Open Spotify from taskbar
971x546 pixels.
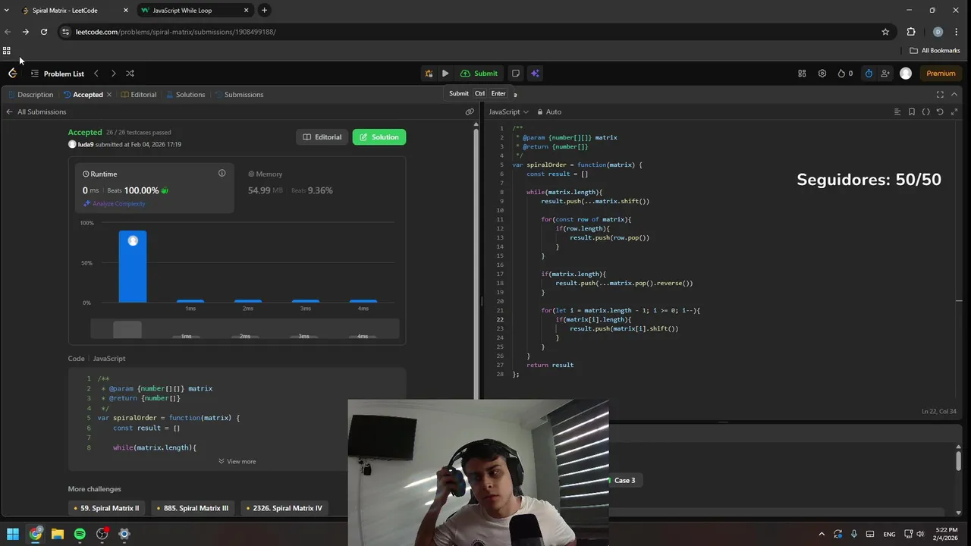tap(80, 534)
